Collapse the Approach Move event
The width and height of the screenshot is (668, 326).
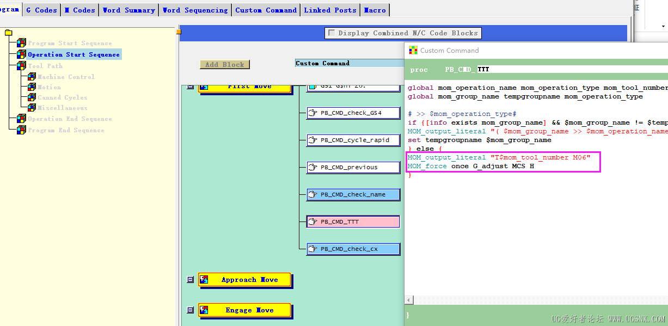click(x=190, y=280)
